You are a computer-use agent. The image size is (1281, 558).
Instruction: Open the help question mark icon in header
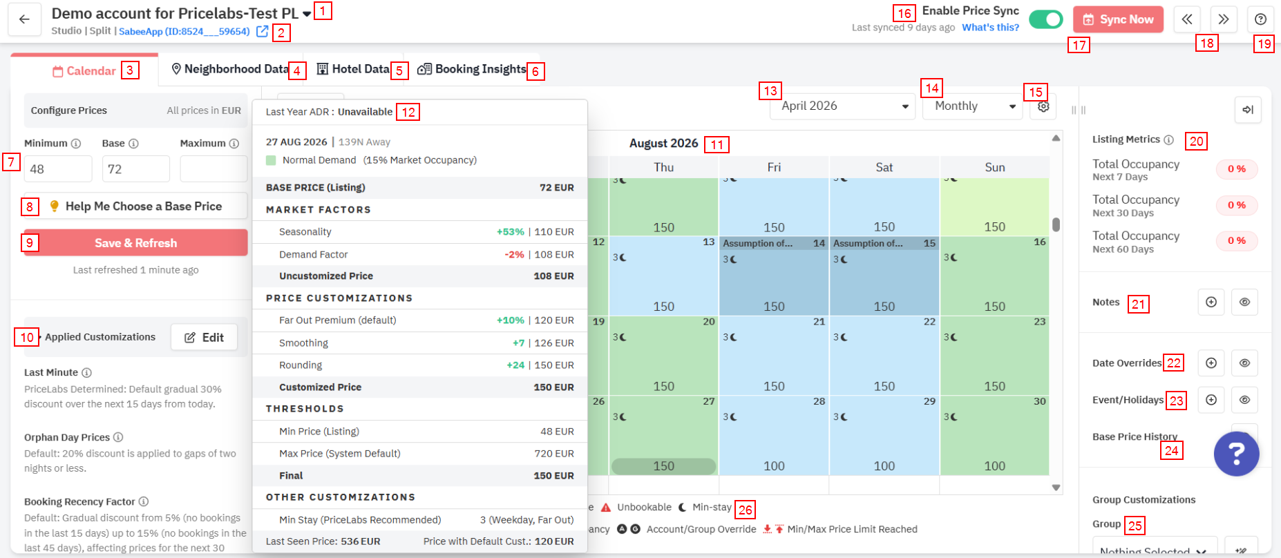(1260, 19)
